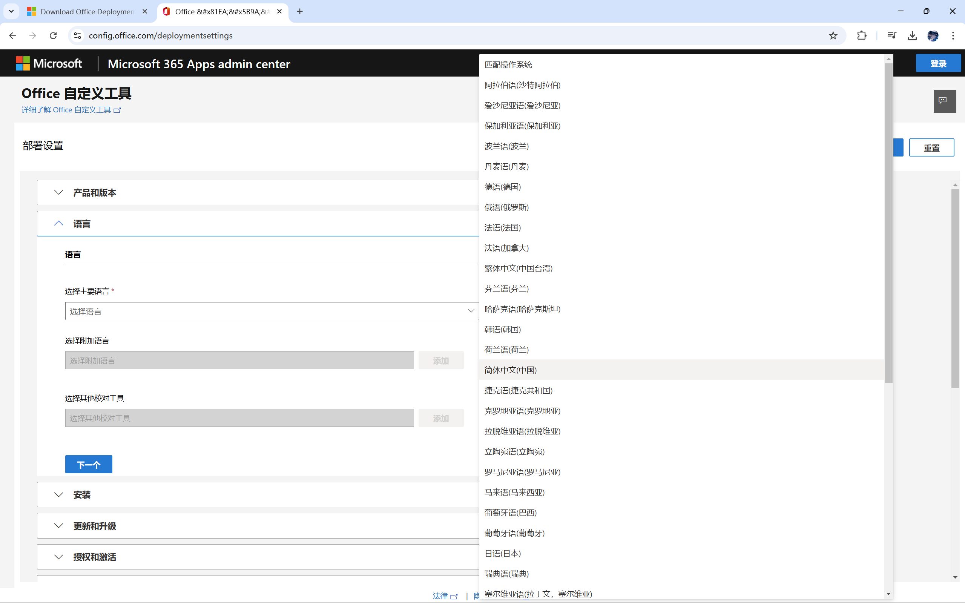Choose 繁体中文(中国台湾) option
Screen dimensions: 965x603
coord(681,268)
